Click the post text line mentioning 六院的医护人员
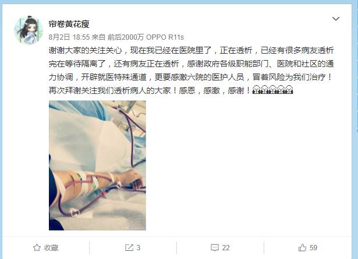Image resolution: width=358 pixels, height=259 pixels. (x=191, y=77)
